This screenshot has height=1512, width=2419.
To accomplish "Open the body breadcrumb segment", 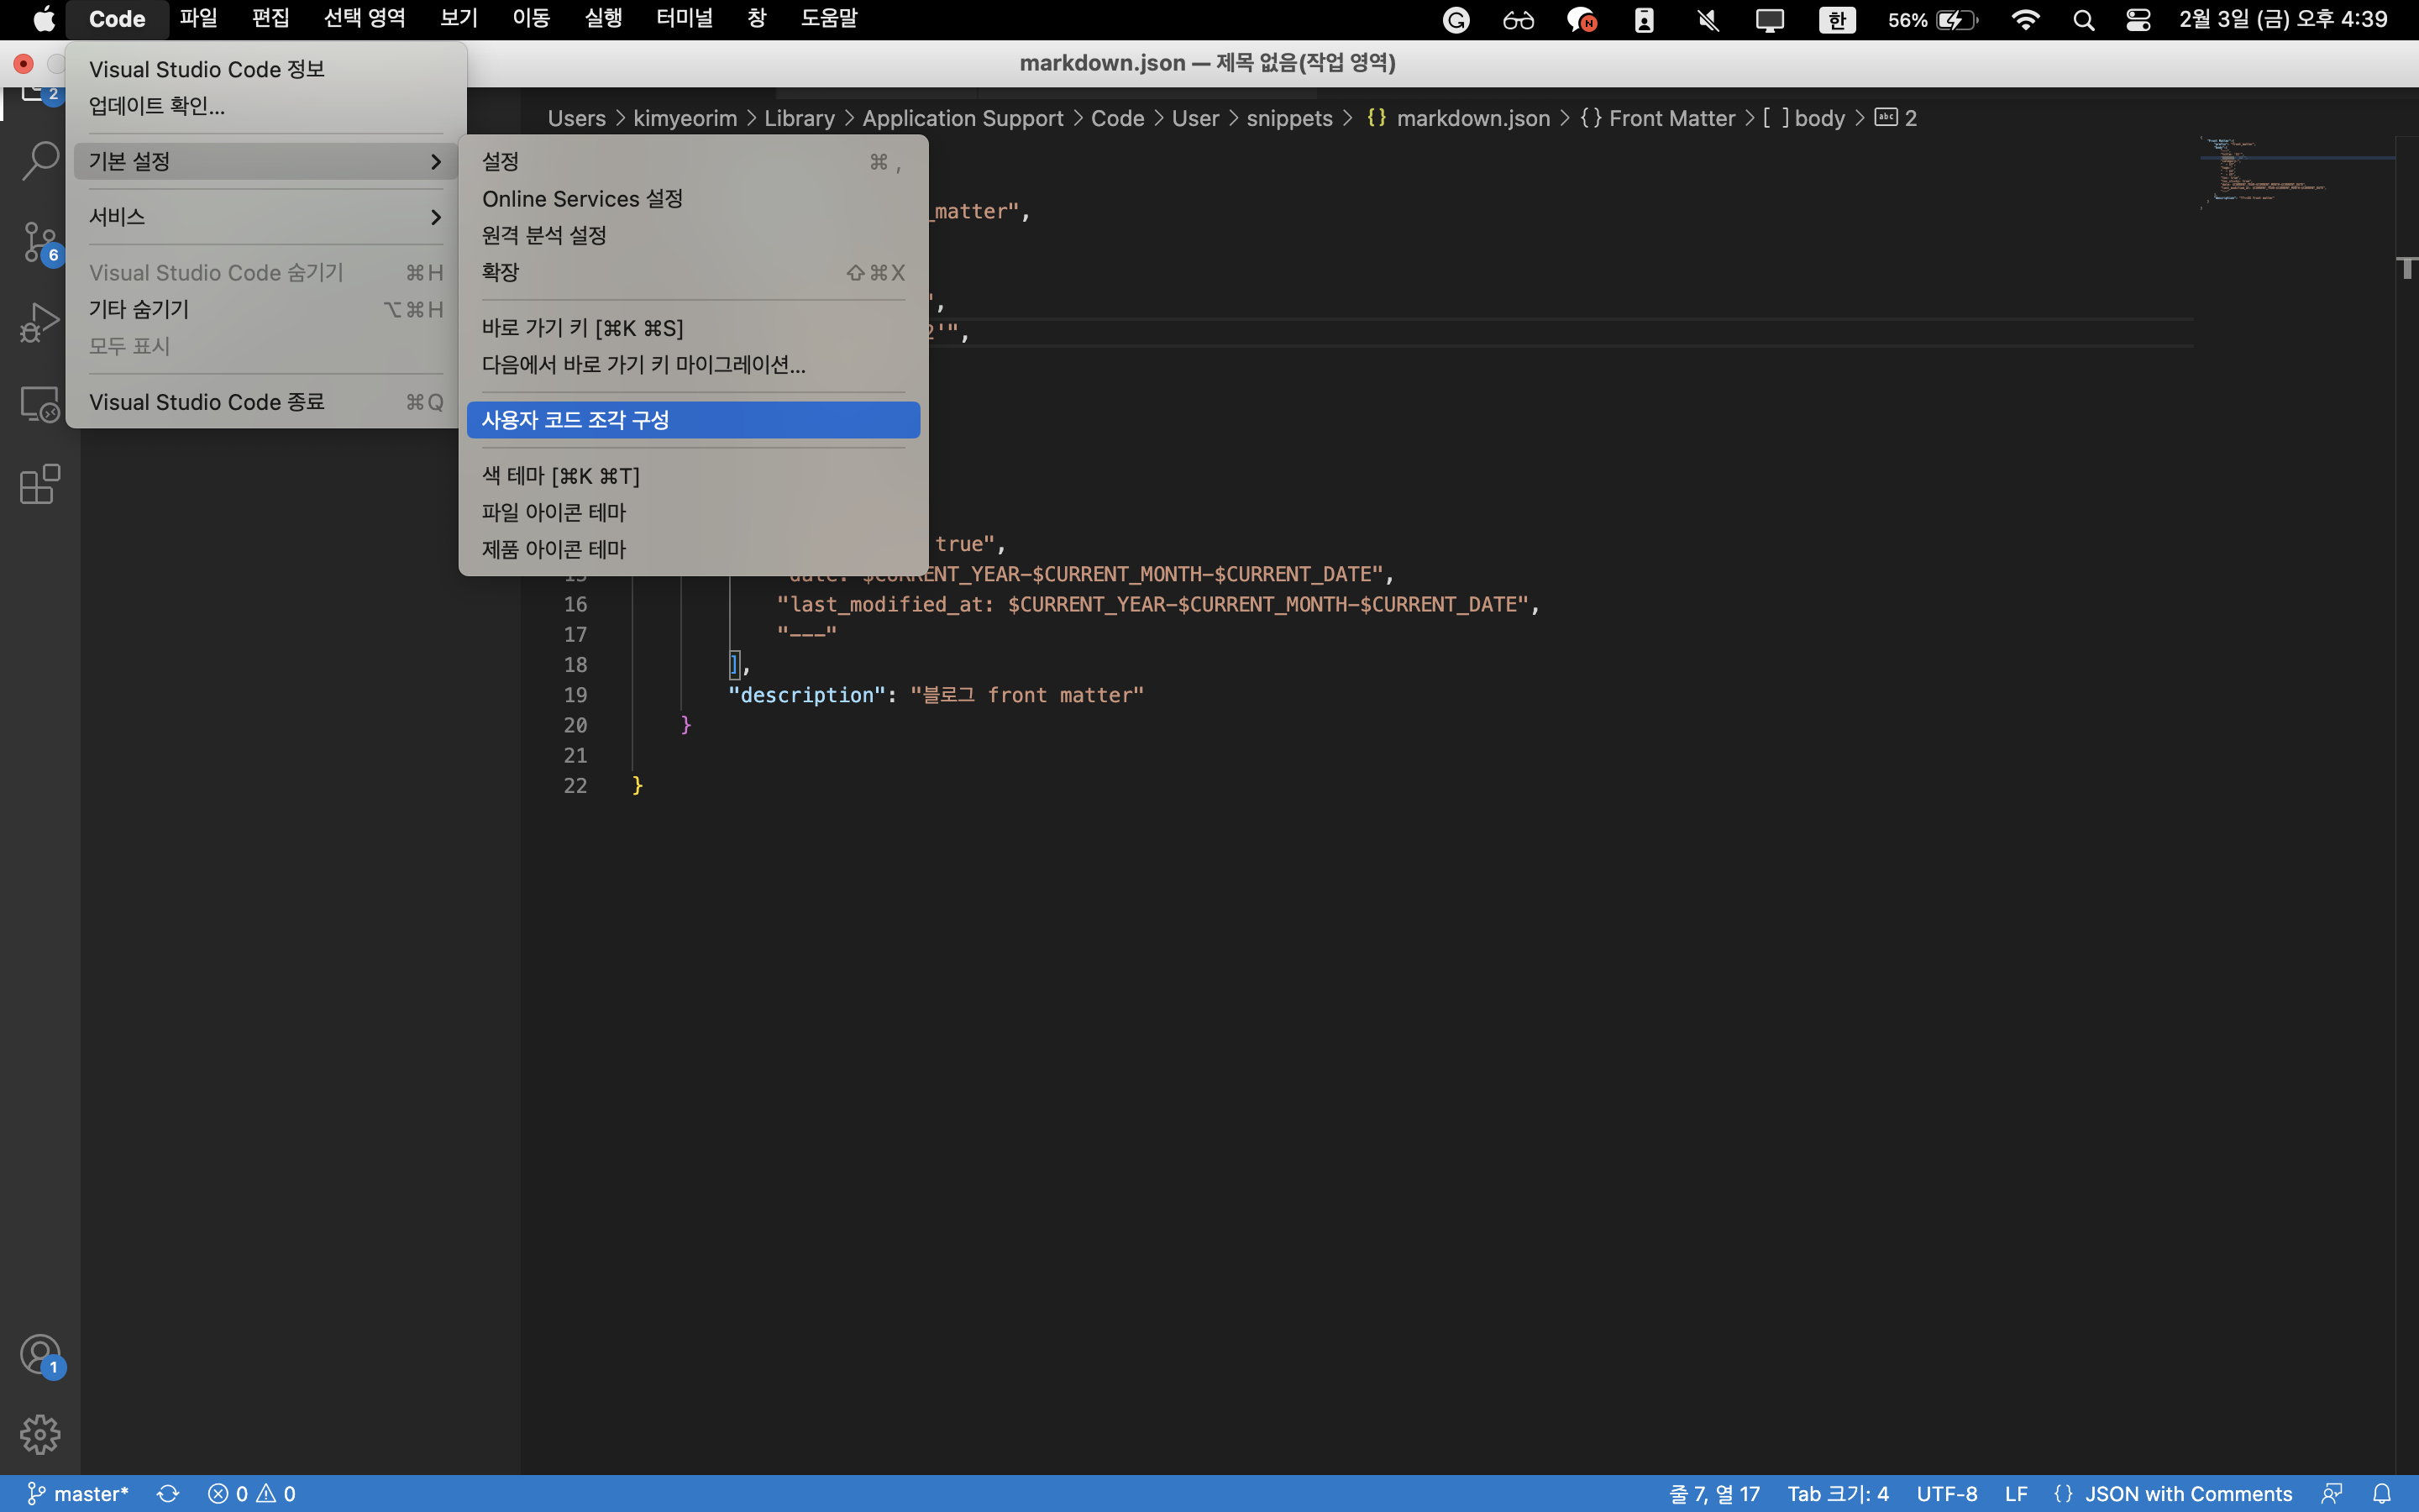I will pos(1804,118).
